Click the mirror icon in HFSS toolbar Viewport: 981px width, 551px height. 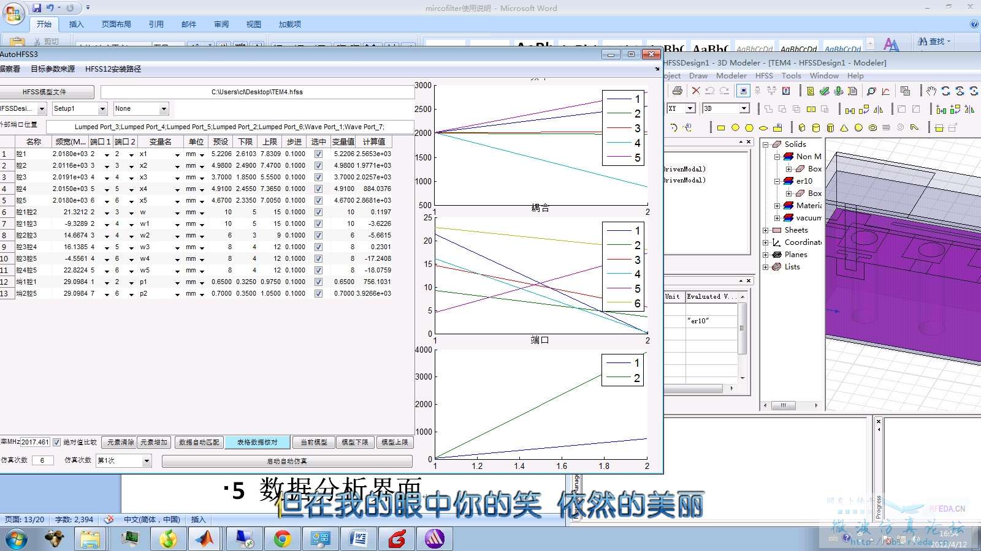pyautogui.click(x=879, y=109)
